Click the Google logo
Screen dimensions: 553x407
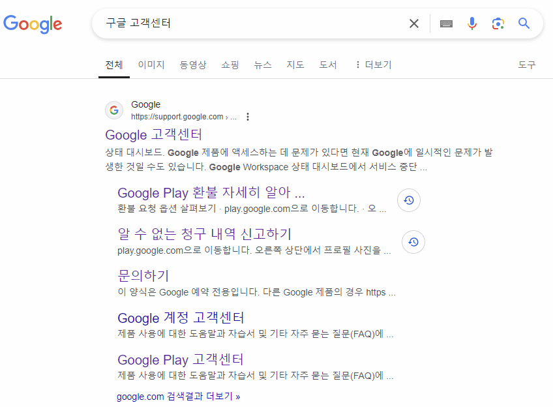[33, 23]
